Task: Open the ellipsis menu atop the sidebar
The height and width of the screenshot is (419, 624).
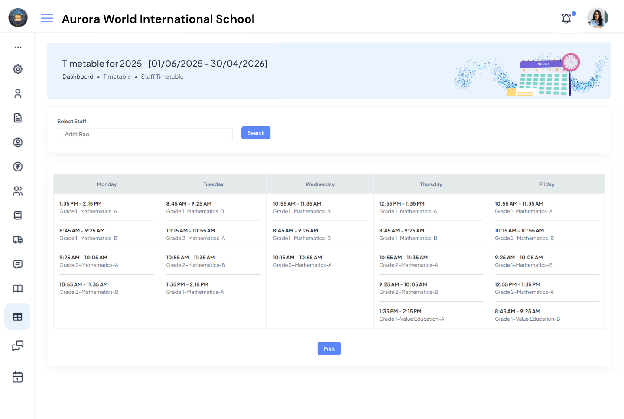Action: [x=17, y=48]
